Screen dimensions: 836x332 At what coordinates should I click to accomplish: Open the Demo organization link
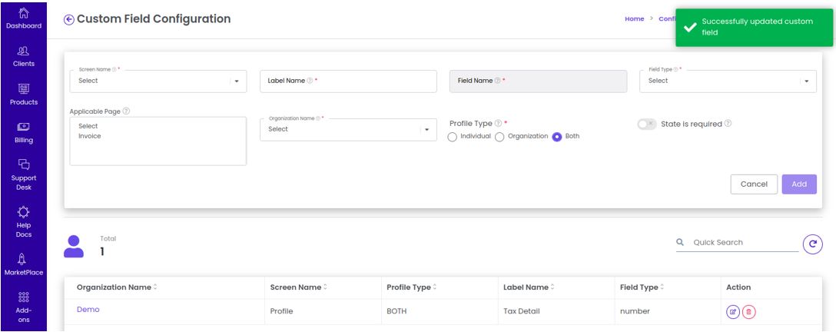[88, 310]
